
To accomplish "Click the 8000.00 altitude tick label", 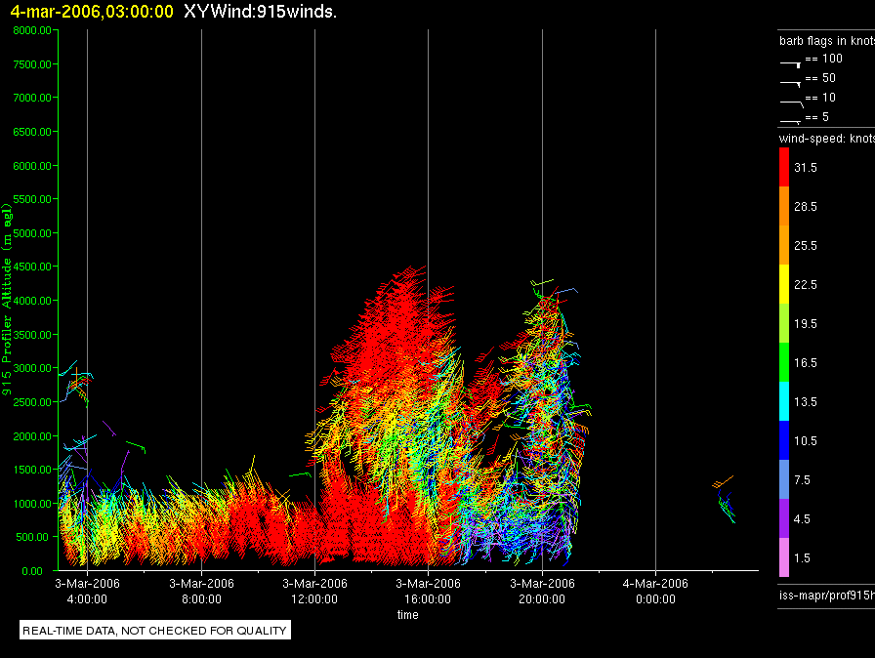I will click(x=32, y=30).
